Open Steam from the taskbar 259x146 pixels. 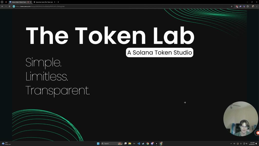click(143, 143)
